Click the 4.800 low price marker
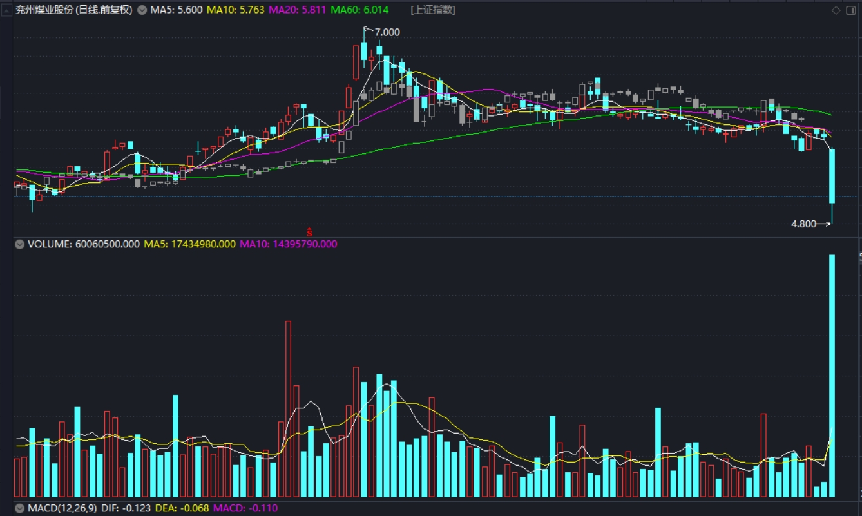This screenshot has width=862, height=516. (803, 224)
